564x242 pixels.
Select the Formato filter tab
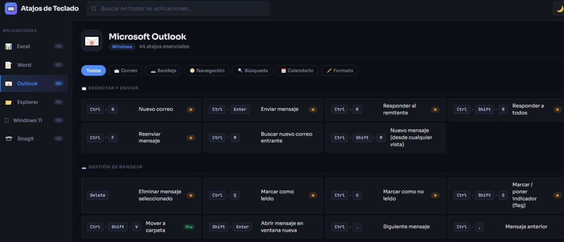coord(339,70)
